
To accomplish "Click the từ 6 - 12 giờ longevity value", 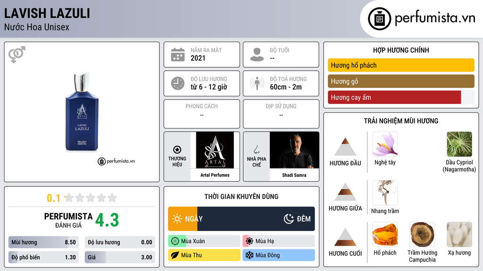I will point(209,87).
